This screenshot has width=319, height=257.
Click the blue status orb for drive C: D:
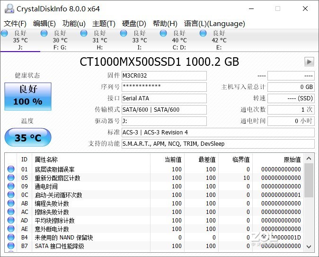coord(163,33)
